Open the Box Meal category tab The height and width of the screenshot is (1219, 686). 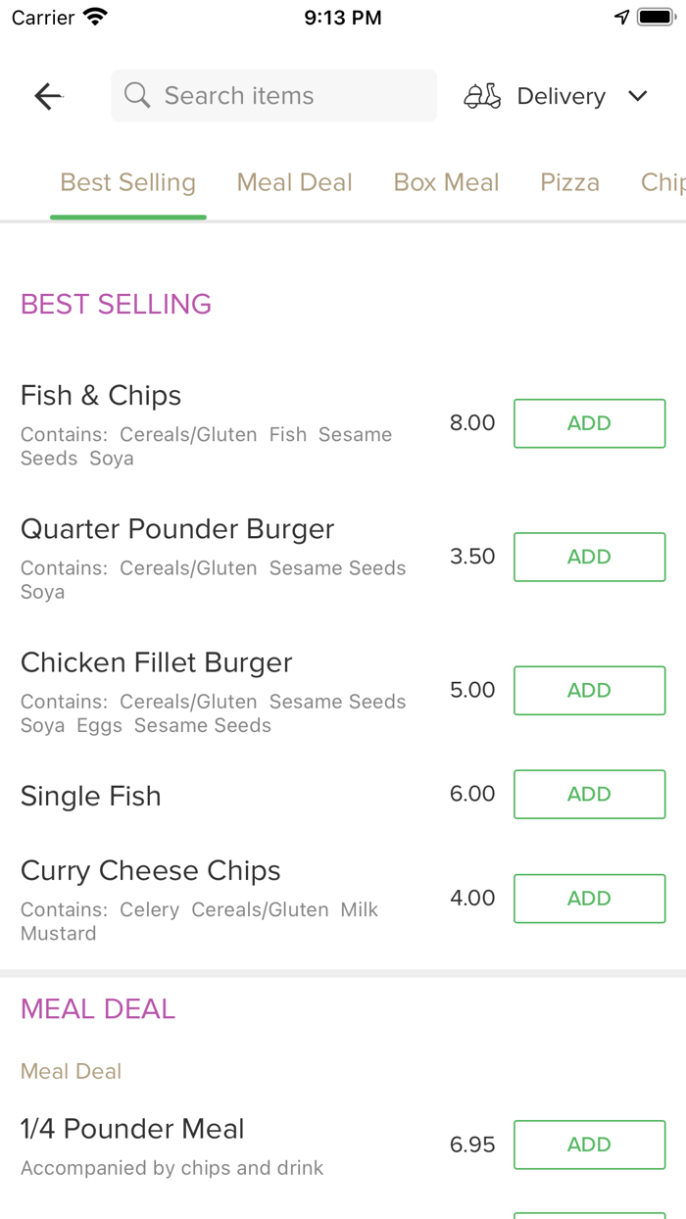[x=446, y=182]
